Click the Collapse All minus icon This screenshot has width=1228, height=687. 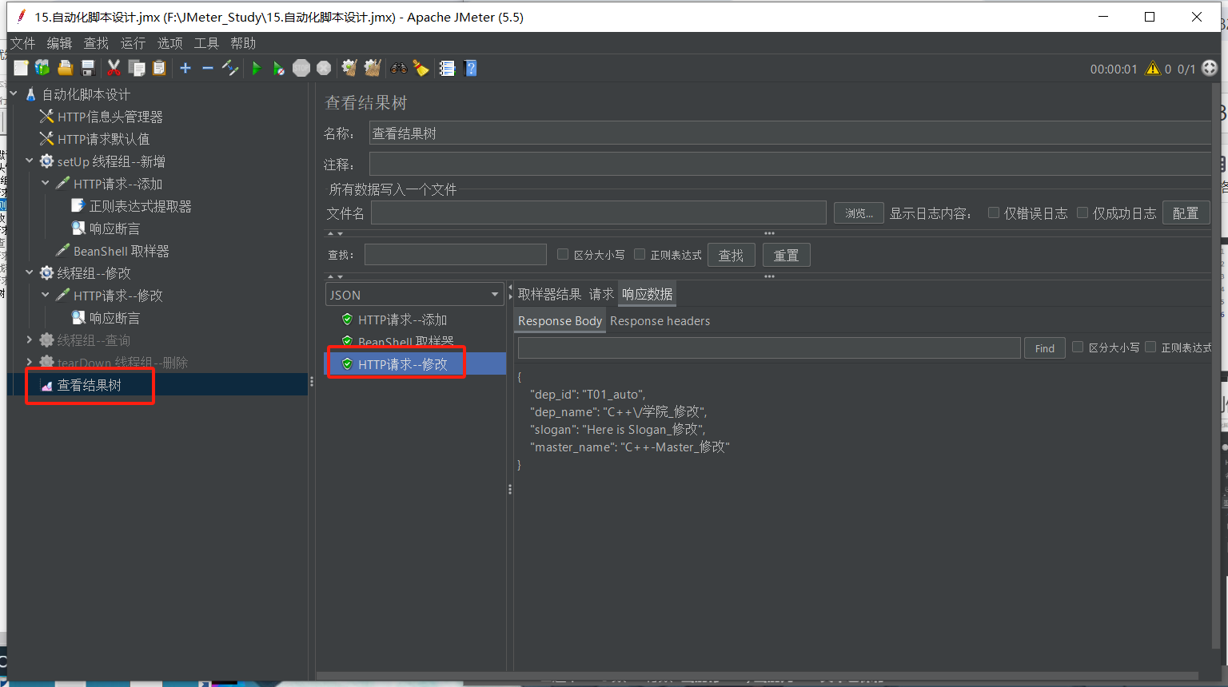(x=208, y=69)
